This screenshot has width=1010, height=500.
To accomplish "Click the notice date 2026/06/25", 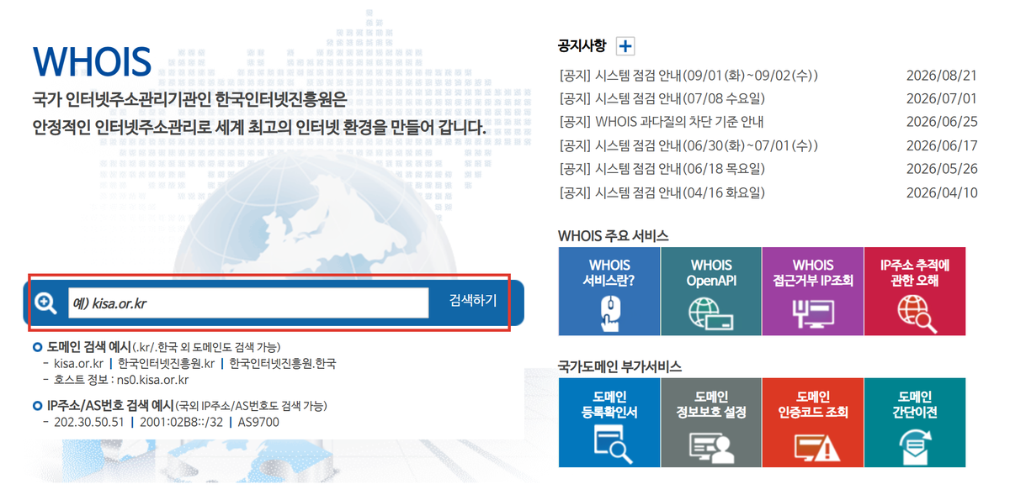I will pyautogui.click(x=942, y=122).
